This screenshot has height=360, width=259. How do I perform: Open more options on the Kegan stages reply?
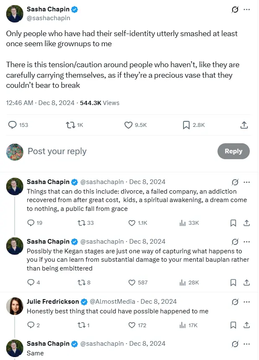247,242
